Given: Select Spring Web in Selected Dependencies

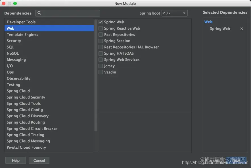Looking at the screenshot, I should point(220,28).
